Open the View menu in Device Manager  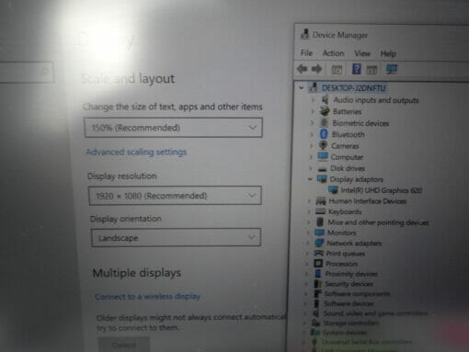pos(362,53)
